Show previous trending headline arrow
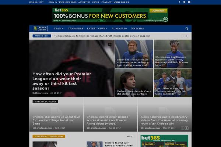Screen dimensions: 221x147 [x=183, y=36]
